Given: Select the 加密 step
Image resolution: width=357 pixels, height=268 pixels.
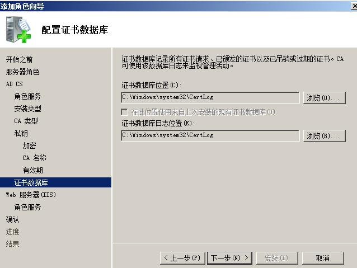Looking at the screenshot, I should [x=29, y=145].
